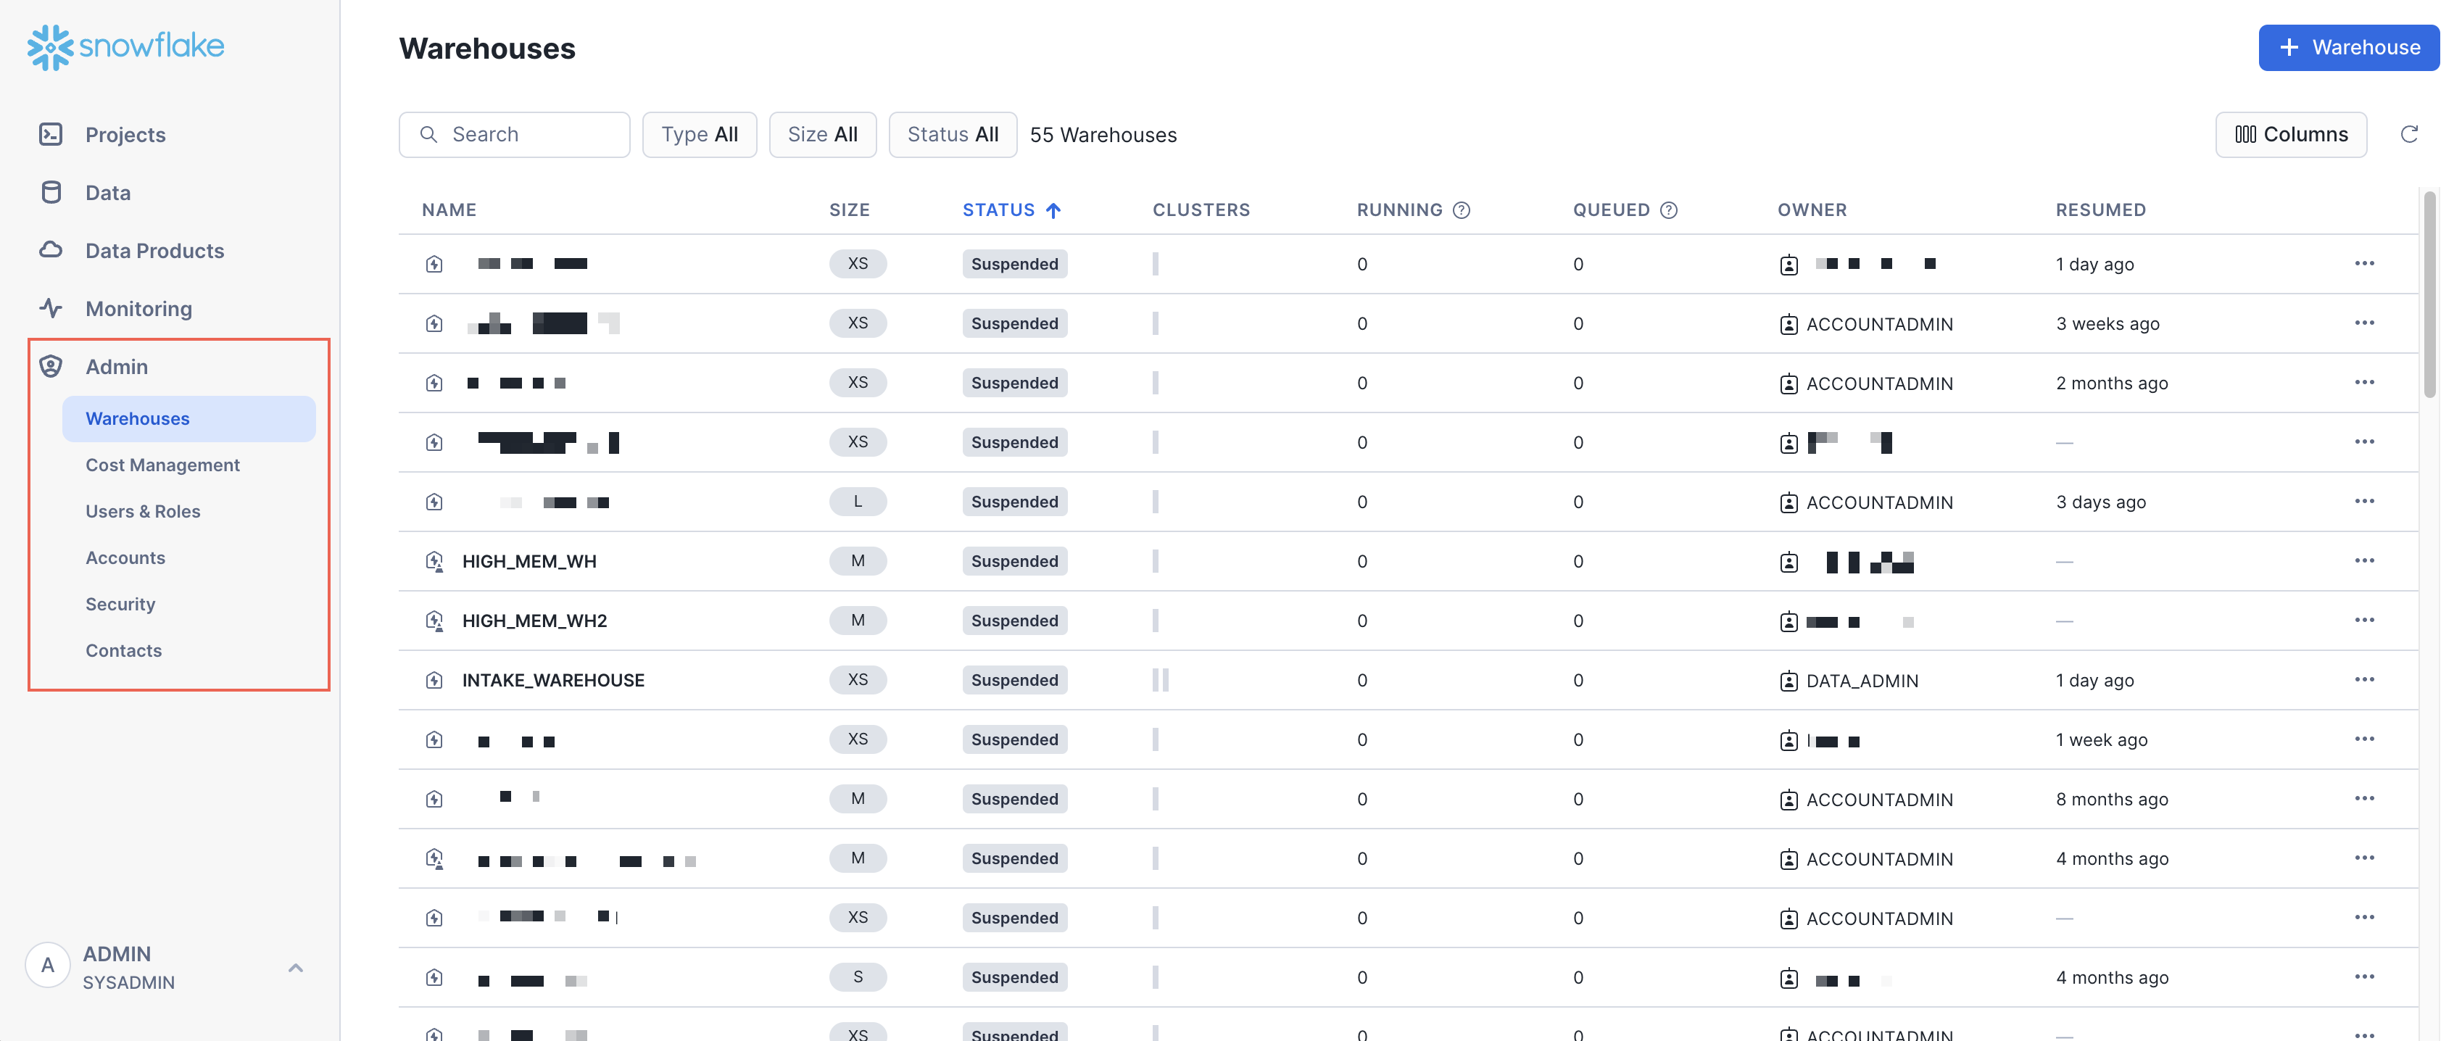Open the Size filter dropdown
The image size is (2462, 1041).
click(821, 133)
